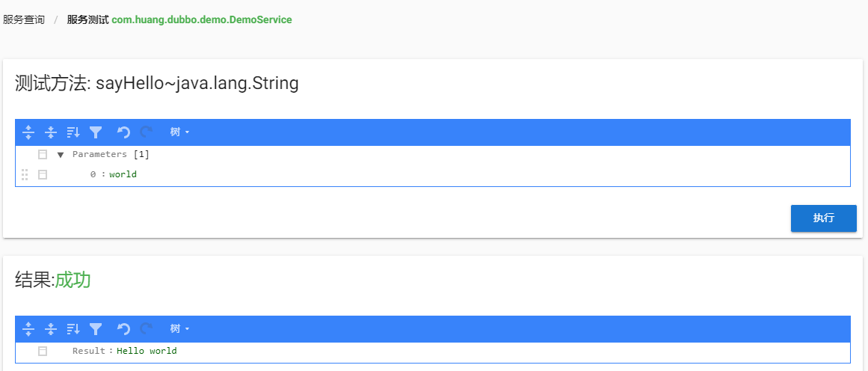Collapse all fields in parameters editor
Viewport: 868px width, 371px height.
pyautogui.click(x=51, y=132)
